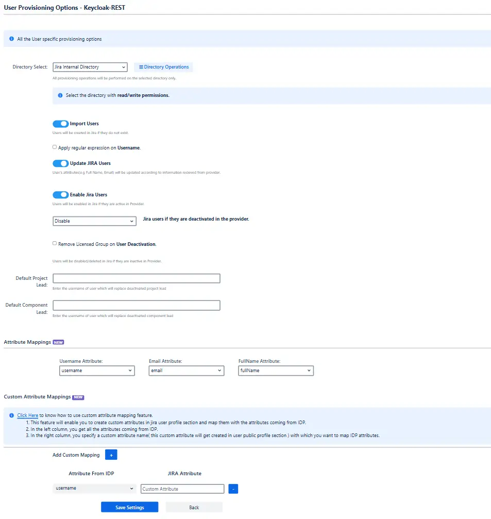Click the Save Settings button
The width and height of the screenshot is (491, 519).
point(130,507)
